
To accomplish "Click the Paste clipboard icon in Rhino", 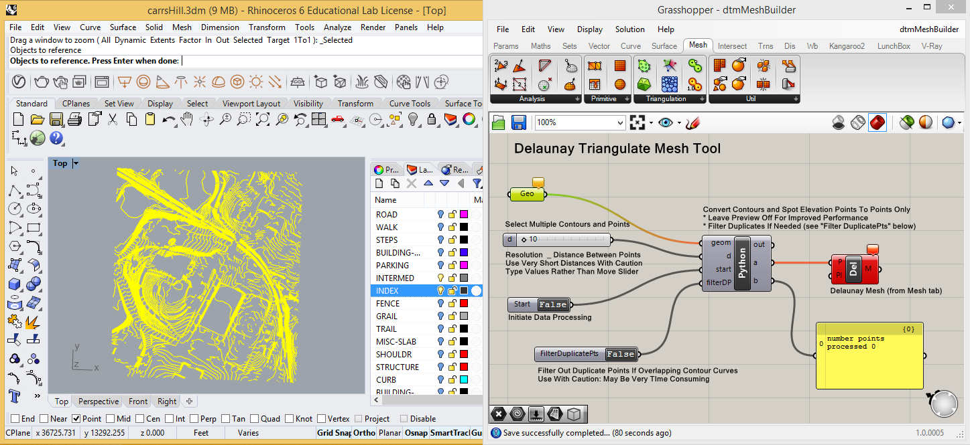I will tap(150, 120).
